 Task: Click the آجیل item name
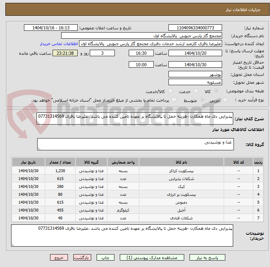181,210
